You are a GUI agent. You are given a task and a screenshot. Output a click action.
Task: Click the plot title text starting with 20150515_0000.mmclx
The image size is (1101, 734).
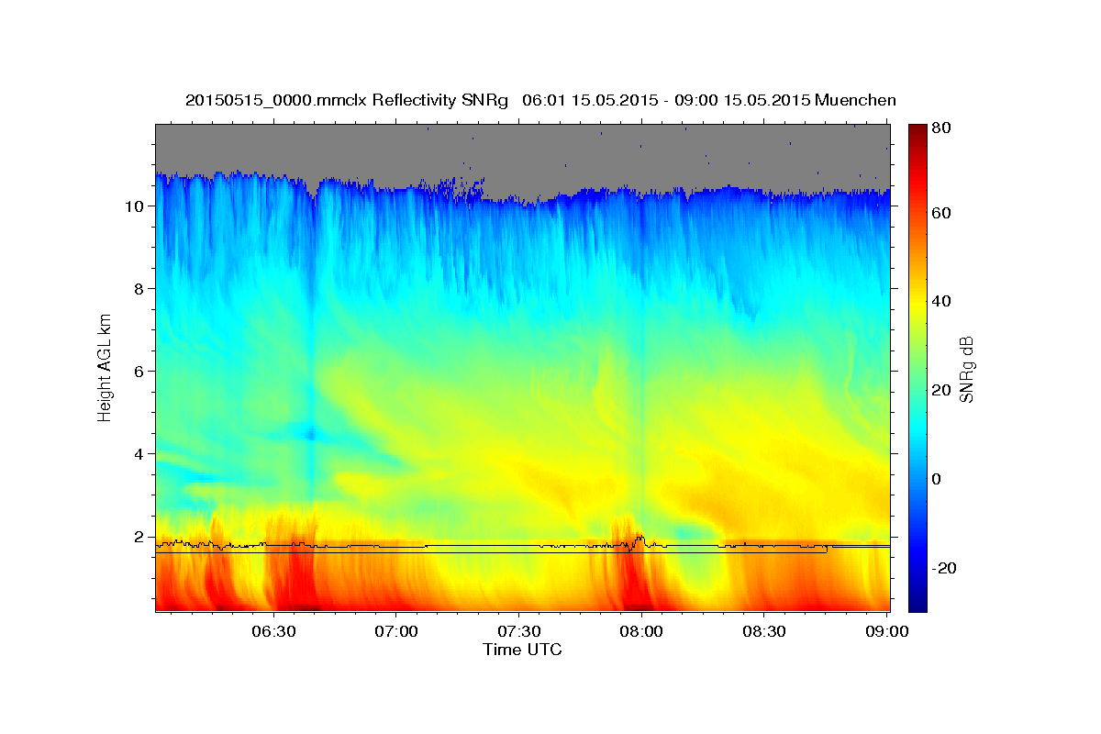(540, 100)
